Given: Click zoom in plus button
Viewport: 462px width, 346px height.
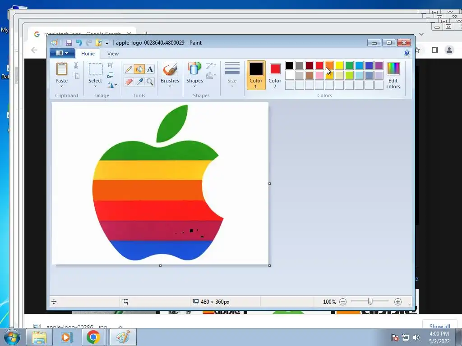Looking at the screenshot, I should point(398,301).
